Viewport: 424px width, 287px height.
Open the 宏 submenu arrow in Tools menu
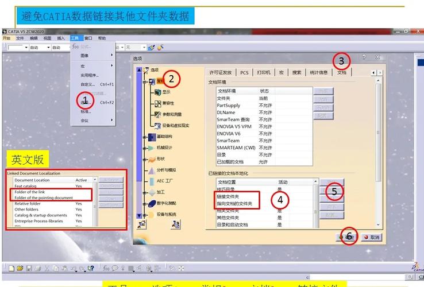[x=111, y=65]
